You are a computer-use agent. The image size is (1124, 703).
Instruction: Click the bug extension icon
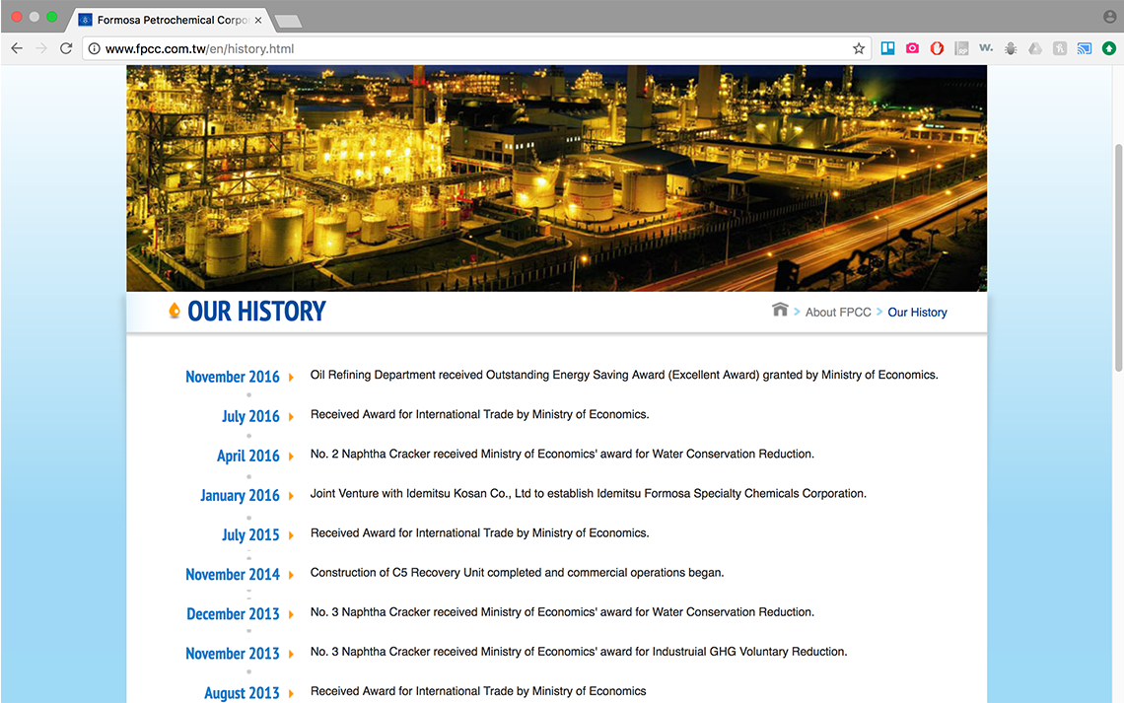[1011, 48]
